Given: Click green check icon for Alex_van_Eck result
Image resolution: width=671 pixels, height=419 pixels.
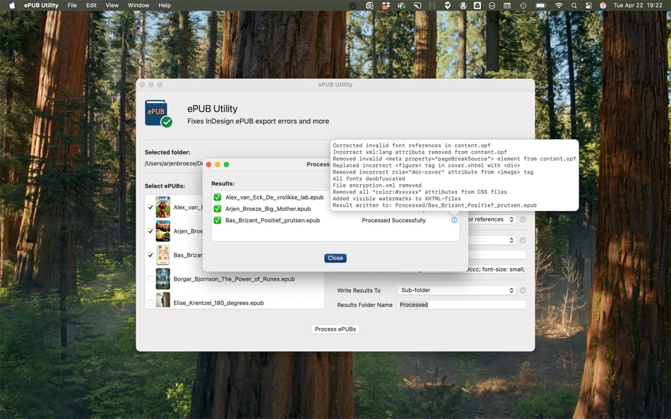Looking at the screenshot, I should click(218, 197).
